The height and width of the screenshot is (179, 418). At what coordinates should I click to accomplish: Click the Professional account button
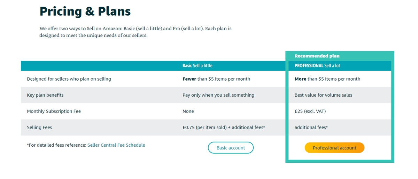334,148
